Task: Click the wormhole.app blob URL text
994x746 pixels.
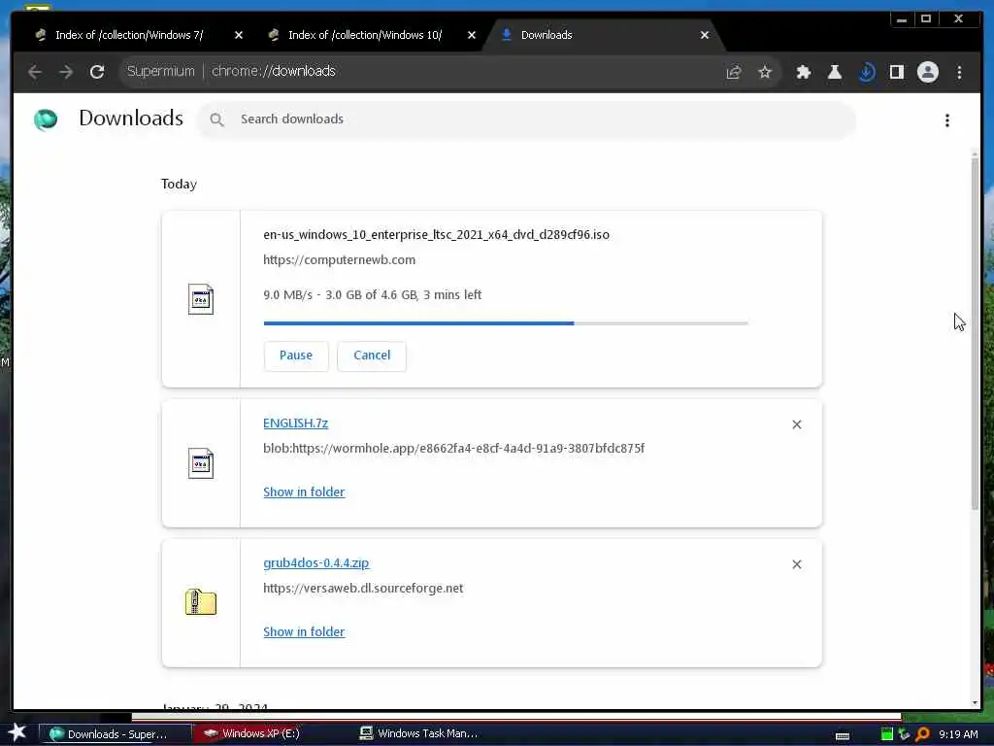Action: [x=454, y=449]
